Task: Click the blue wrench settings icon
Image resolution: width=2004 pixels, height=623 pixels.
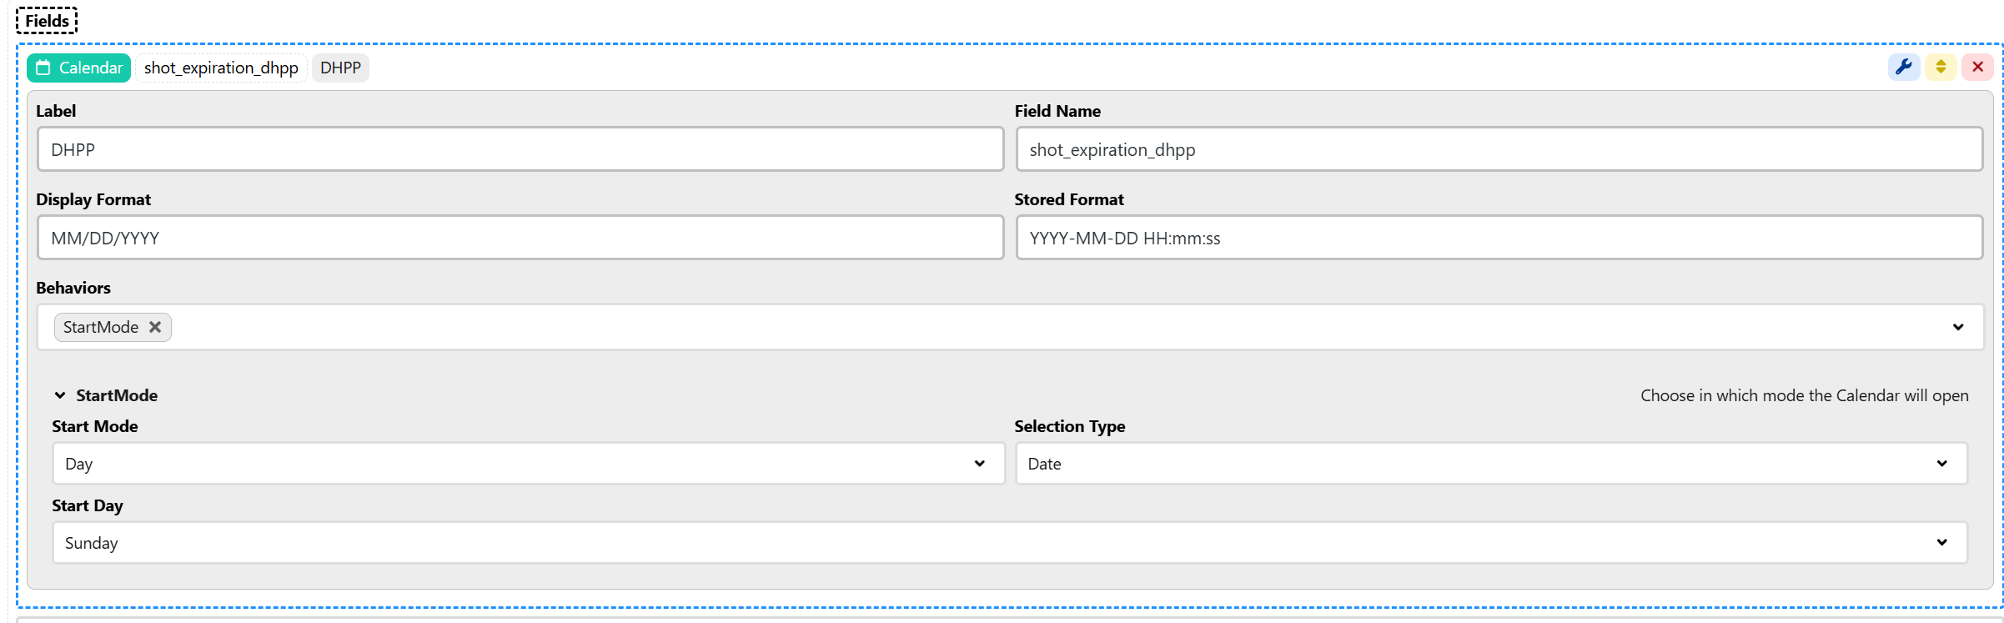Action: [1903, 68]
